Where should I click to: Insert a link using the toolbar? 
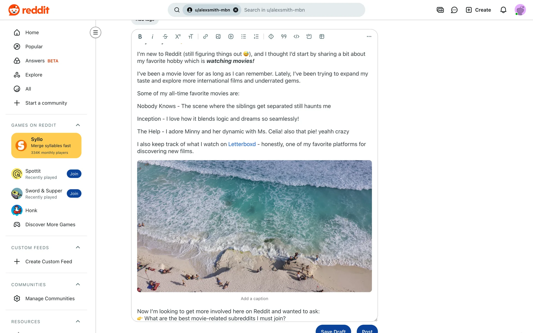click(x=205, y=36)
